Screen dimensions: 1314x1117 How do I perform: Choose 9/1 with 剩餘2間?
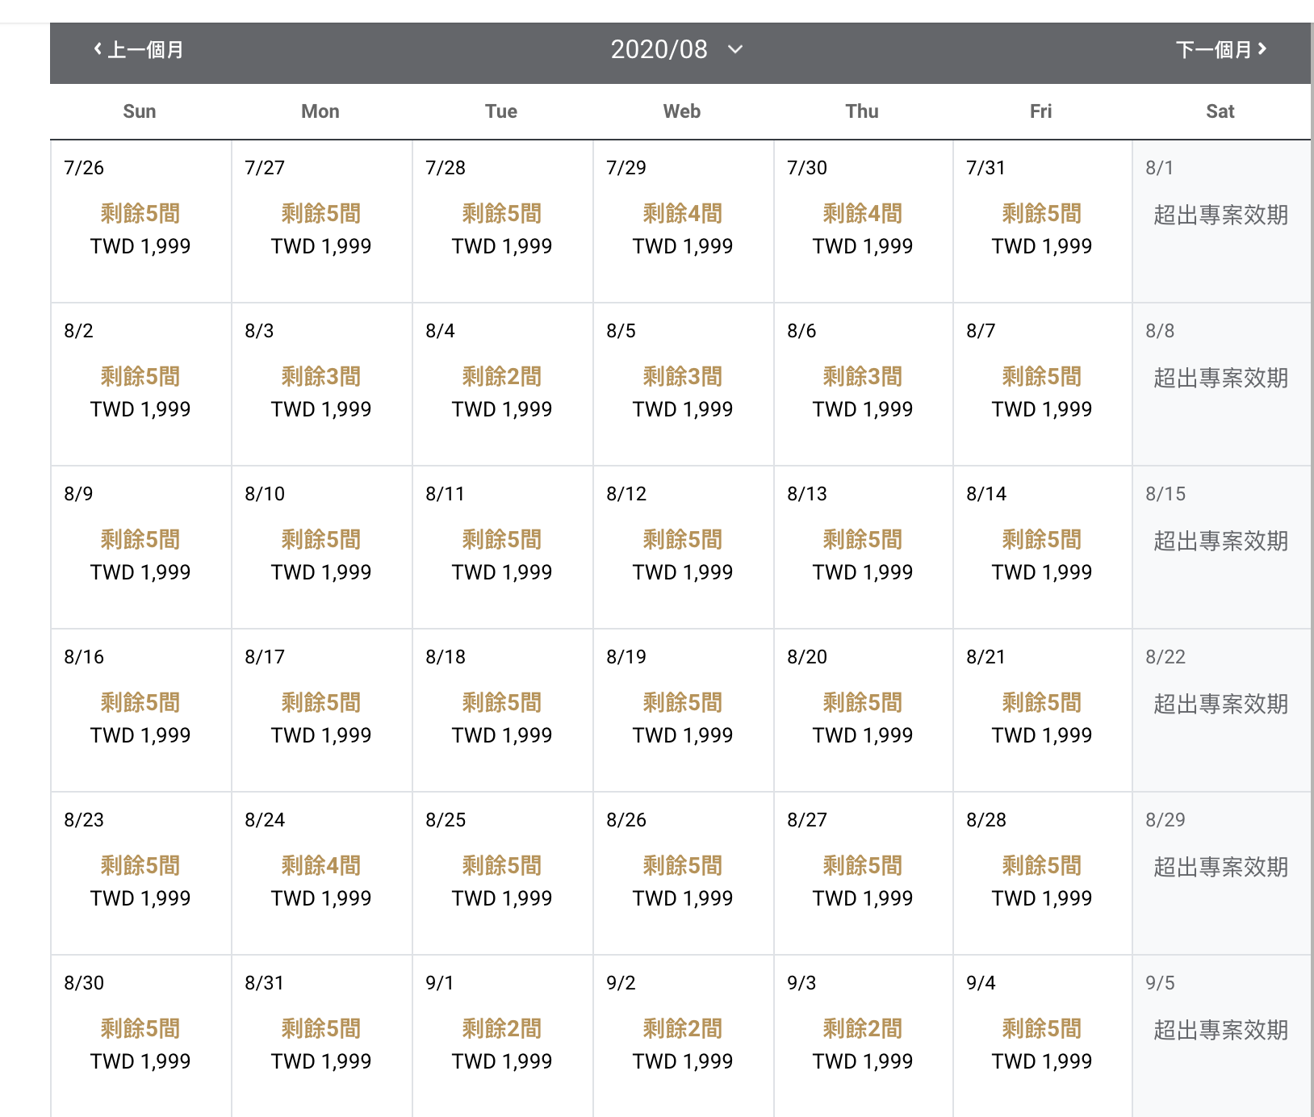click(x=502, y=1036)
